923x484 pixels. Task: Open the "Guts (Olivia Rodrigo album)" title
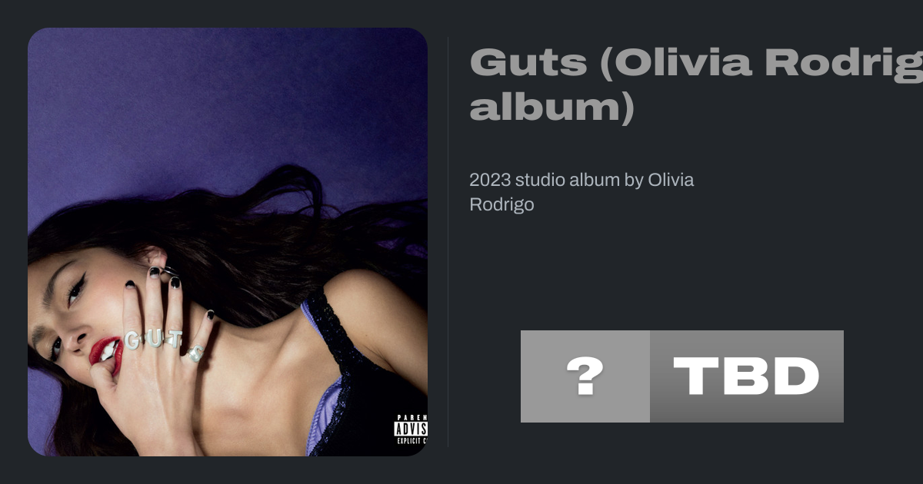696,85
